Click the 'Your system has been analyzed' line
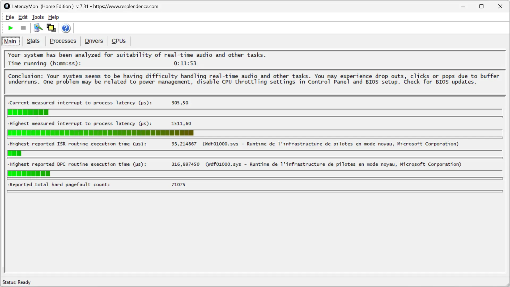 click(x=137, y=55)
